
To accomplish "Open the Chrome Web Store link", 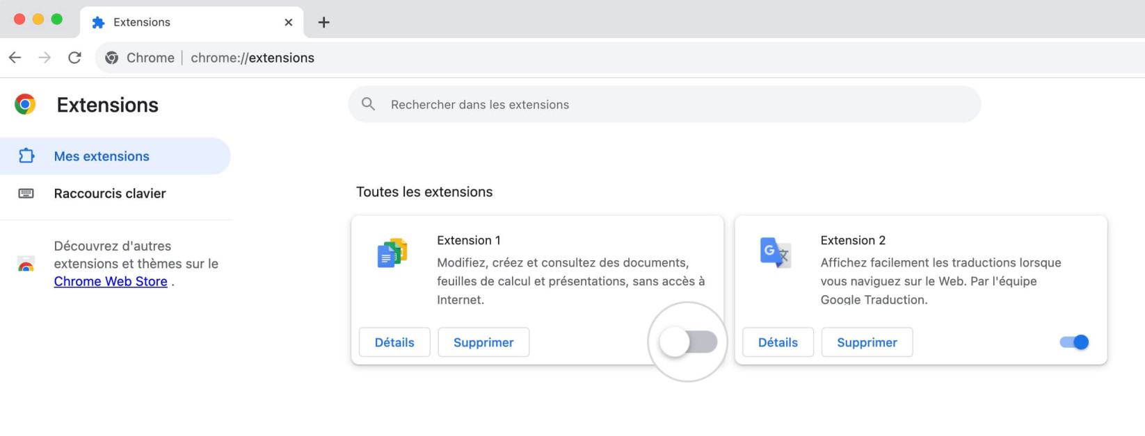I will [111, 281].
